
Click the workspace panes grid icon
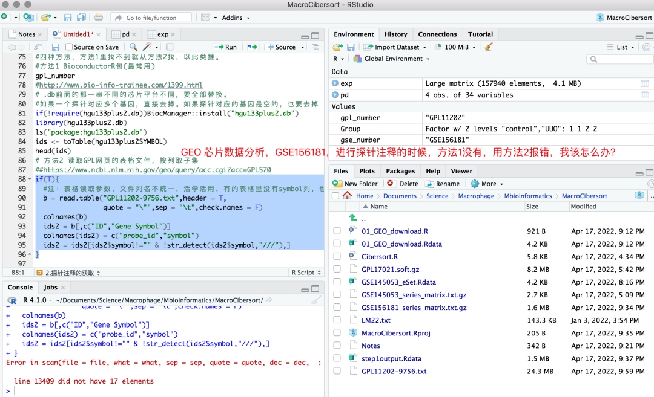[x=206, y=17]
